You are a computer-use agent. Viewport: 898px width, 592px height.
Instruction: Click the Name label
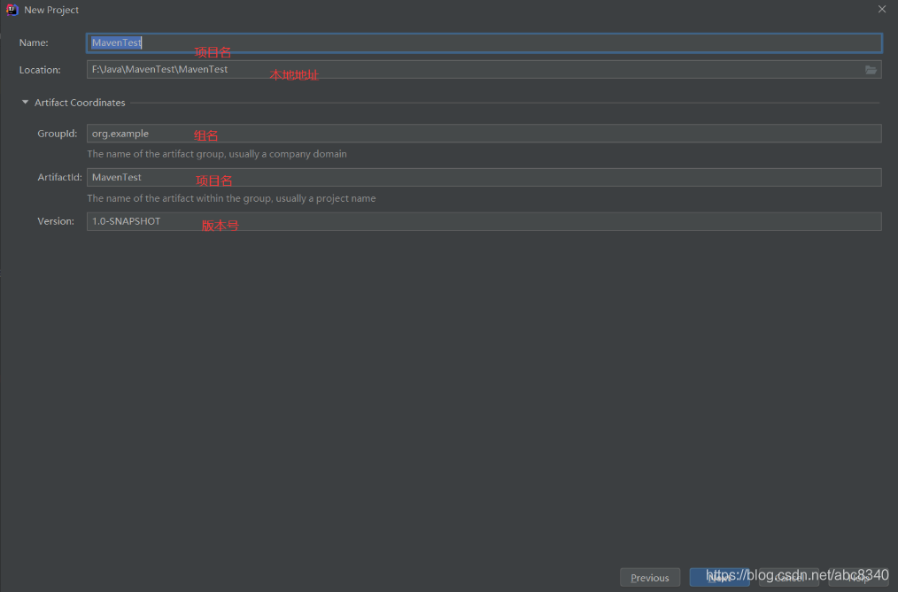pyautogui.click(x=34, y=42)
